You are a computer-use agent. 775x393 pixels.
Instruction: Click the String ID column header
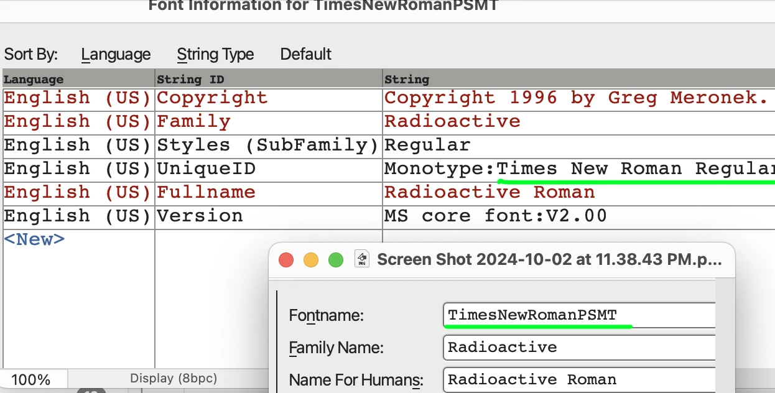coord(269,79)
